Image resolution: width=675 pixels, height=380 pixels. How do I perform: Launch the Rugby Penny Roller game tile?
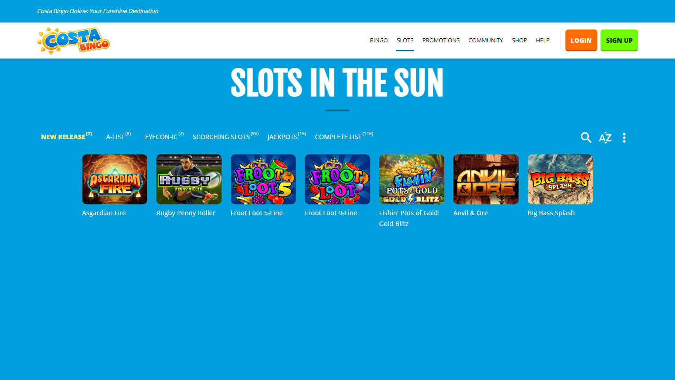click(x=189, y=179)
